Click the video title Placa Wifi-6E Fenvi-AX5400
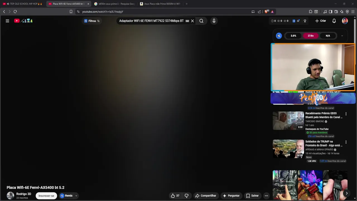The width and height of the screenshot is (357, 201). 35,188
